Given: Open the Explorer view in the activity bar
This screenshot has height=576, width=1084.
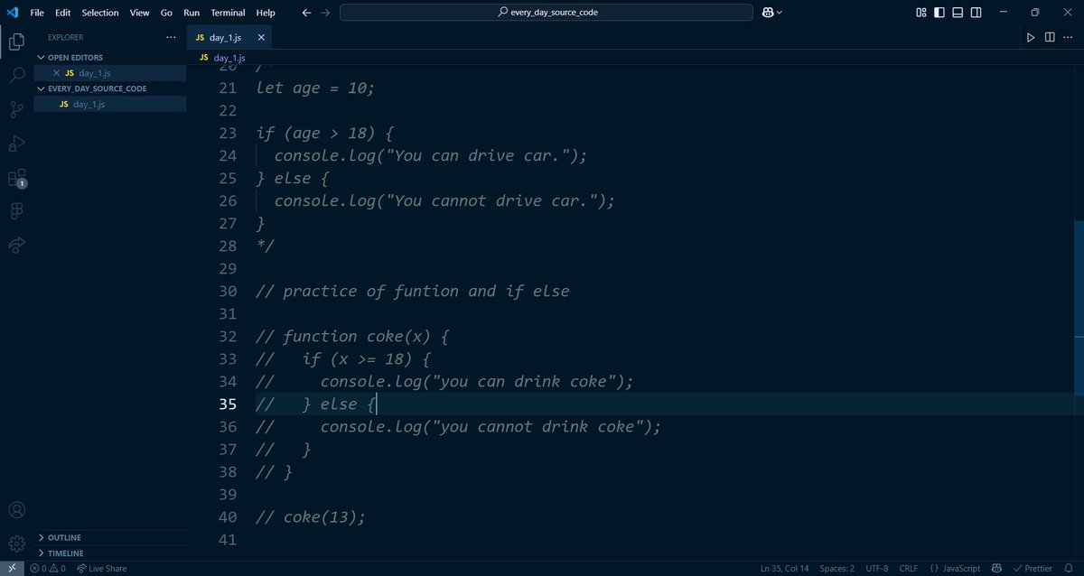Looking at the screenshot, I should [x=16, y=42].
